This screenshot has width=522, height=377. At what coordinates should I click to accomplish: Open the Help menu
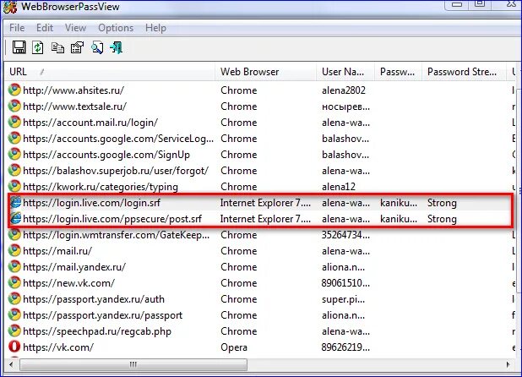pyautogui.click(x=155, y=28)
